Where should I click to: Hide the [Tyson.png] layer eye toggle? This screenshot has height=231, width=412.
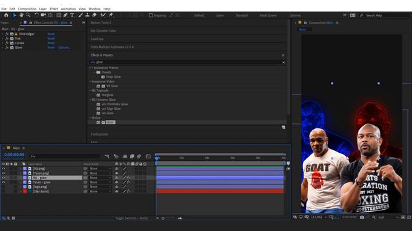(x=3, y=173)
